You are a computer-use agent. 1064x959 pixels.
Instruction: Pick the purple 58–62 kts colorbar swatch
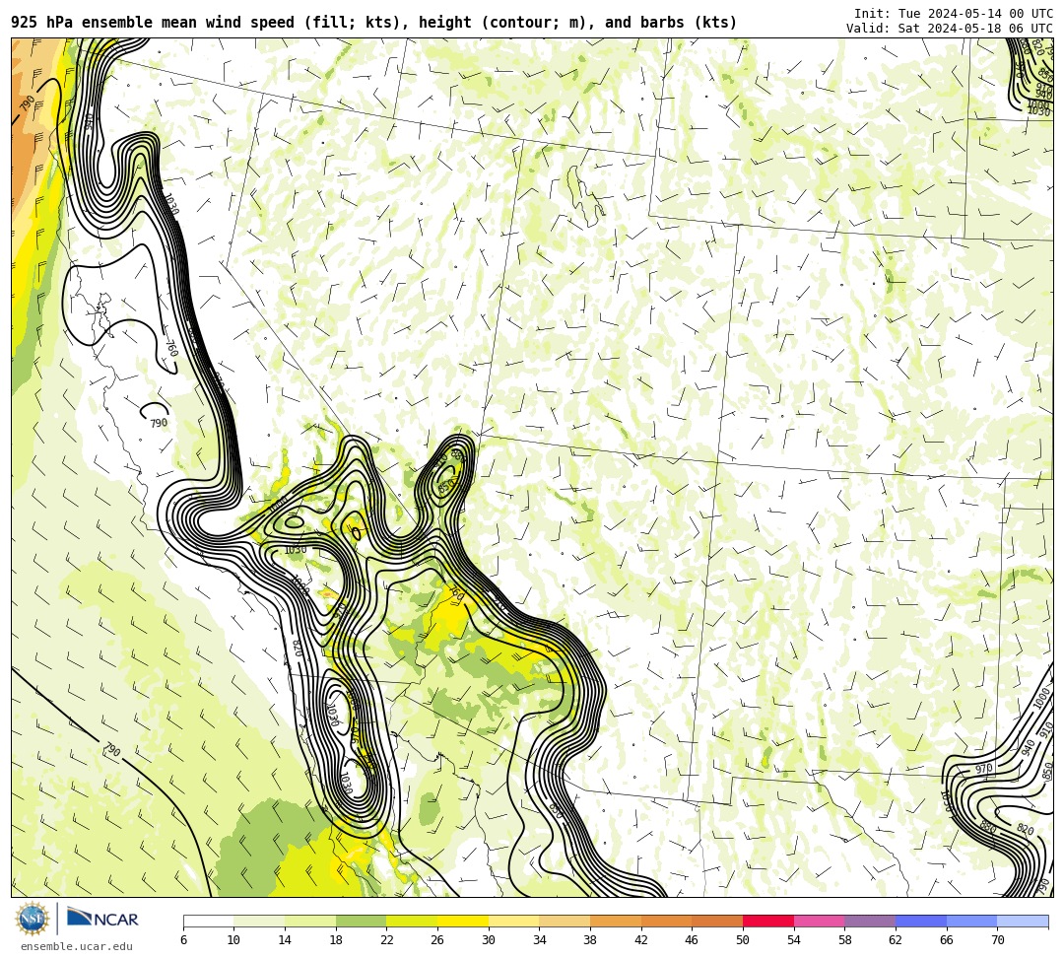pyautogui.click(x=870, y=921)
